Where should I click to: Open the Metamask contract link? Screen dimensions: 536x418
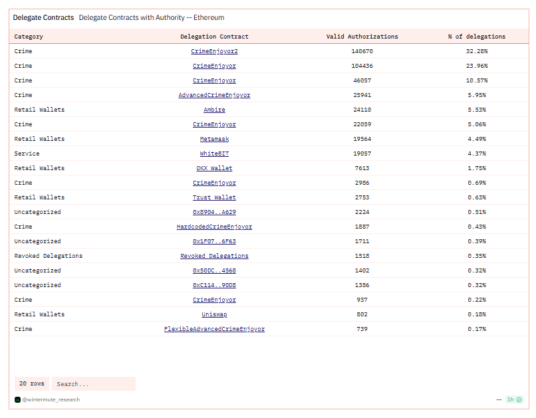click(214, 139)
